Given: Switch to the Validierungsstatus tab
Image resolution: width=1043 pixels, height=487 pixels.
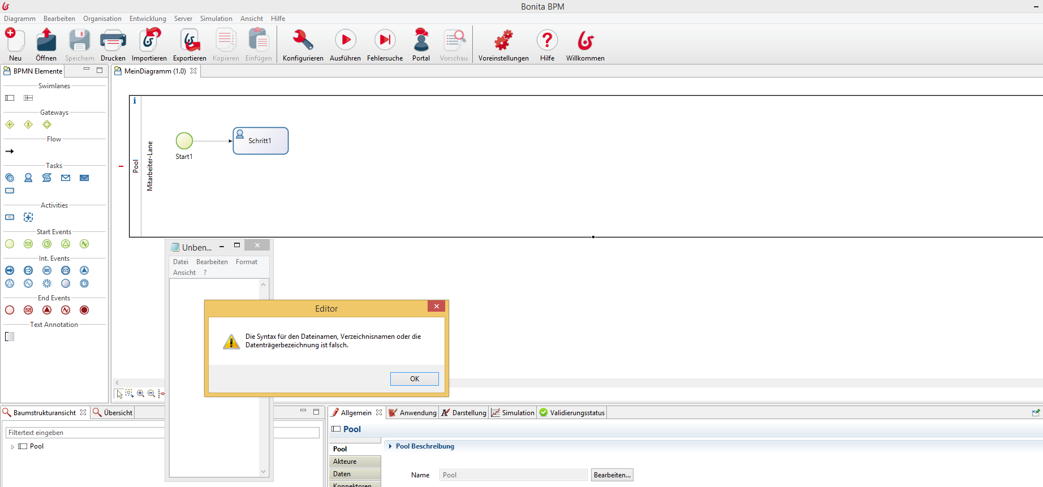Looking at the screenshot, I should tap(572, 413).
